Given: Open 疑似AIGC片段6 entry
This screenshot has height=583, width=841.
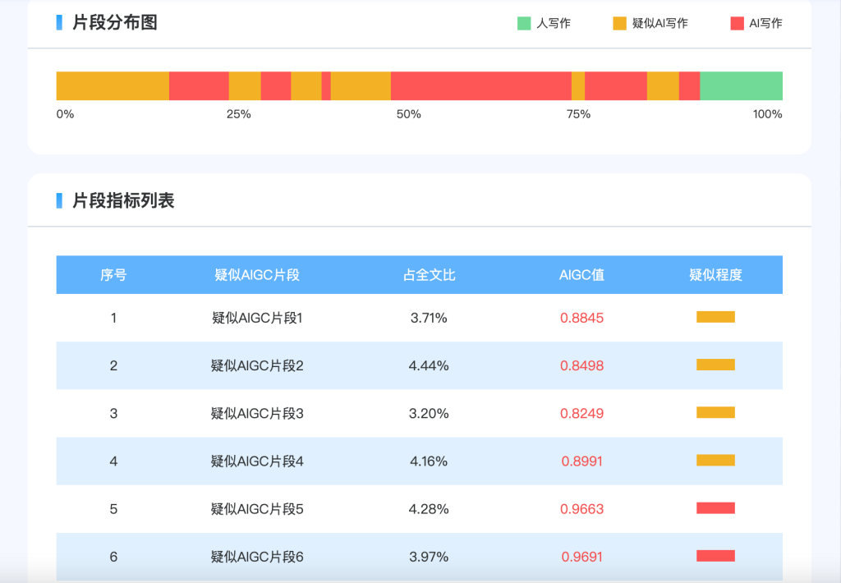Looking at the screenshot, I should point(257,557).
